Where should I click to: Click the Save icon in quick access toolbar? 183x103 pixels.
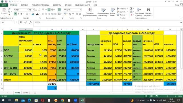pyautogui.click(x=6, y=2)
